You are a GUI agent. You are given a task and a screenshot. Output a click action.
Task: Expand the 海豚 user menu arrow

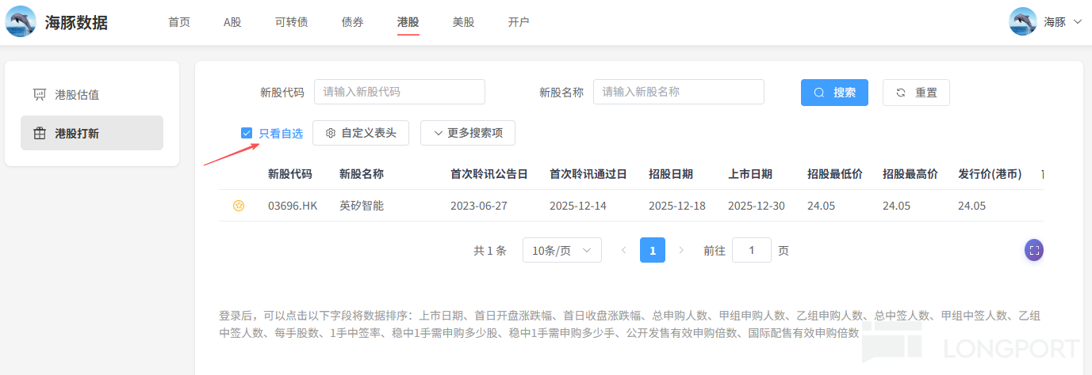pos(1077,22)
